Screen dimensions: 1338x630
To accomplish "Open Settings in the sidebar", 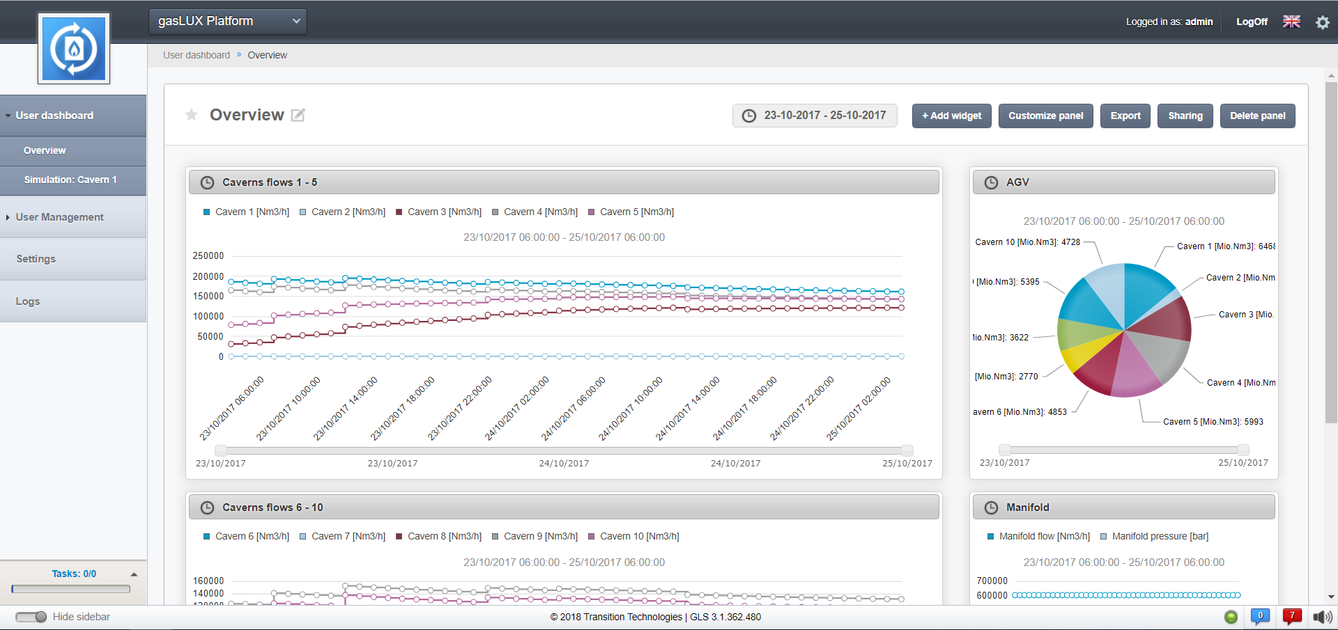I will click(x=36, y=259).
